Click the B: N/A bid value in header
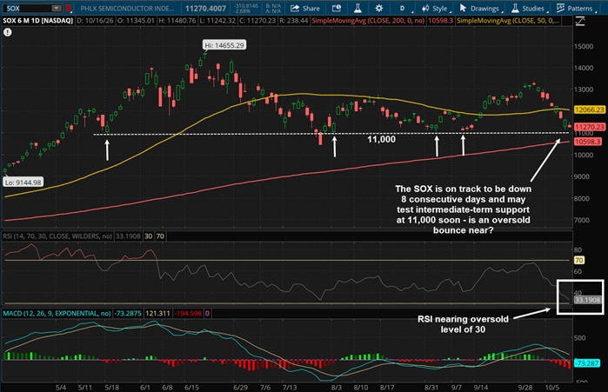Image resolution: width=608 pixels, height=392 pixels. pyautogui.click(x=273, y=6)
